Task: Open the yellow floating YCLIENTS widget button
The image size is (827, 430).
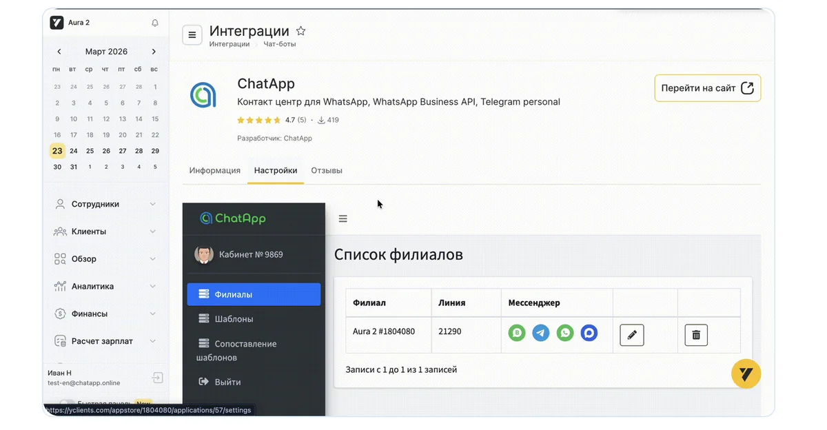Action: point(746,374)
